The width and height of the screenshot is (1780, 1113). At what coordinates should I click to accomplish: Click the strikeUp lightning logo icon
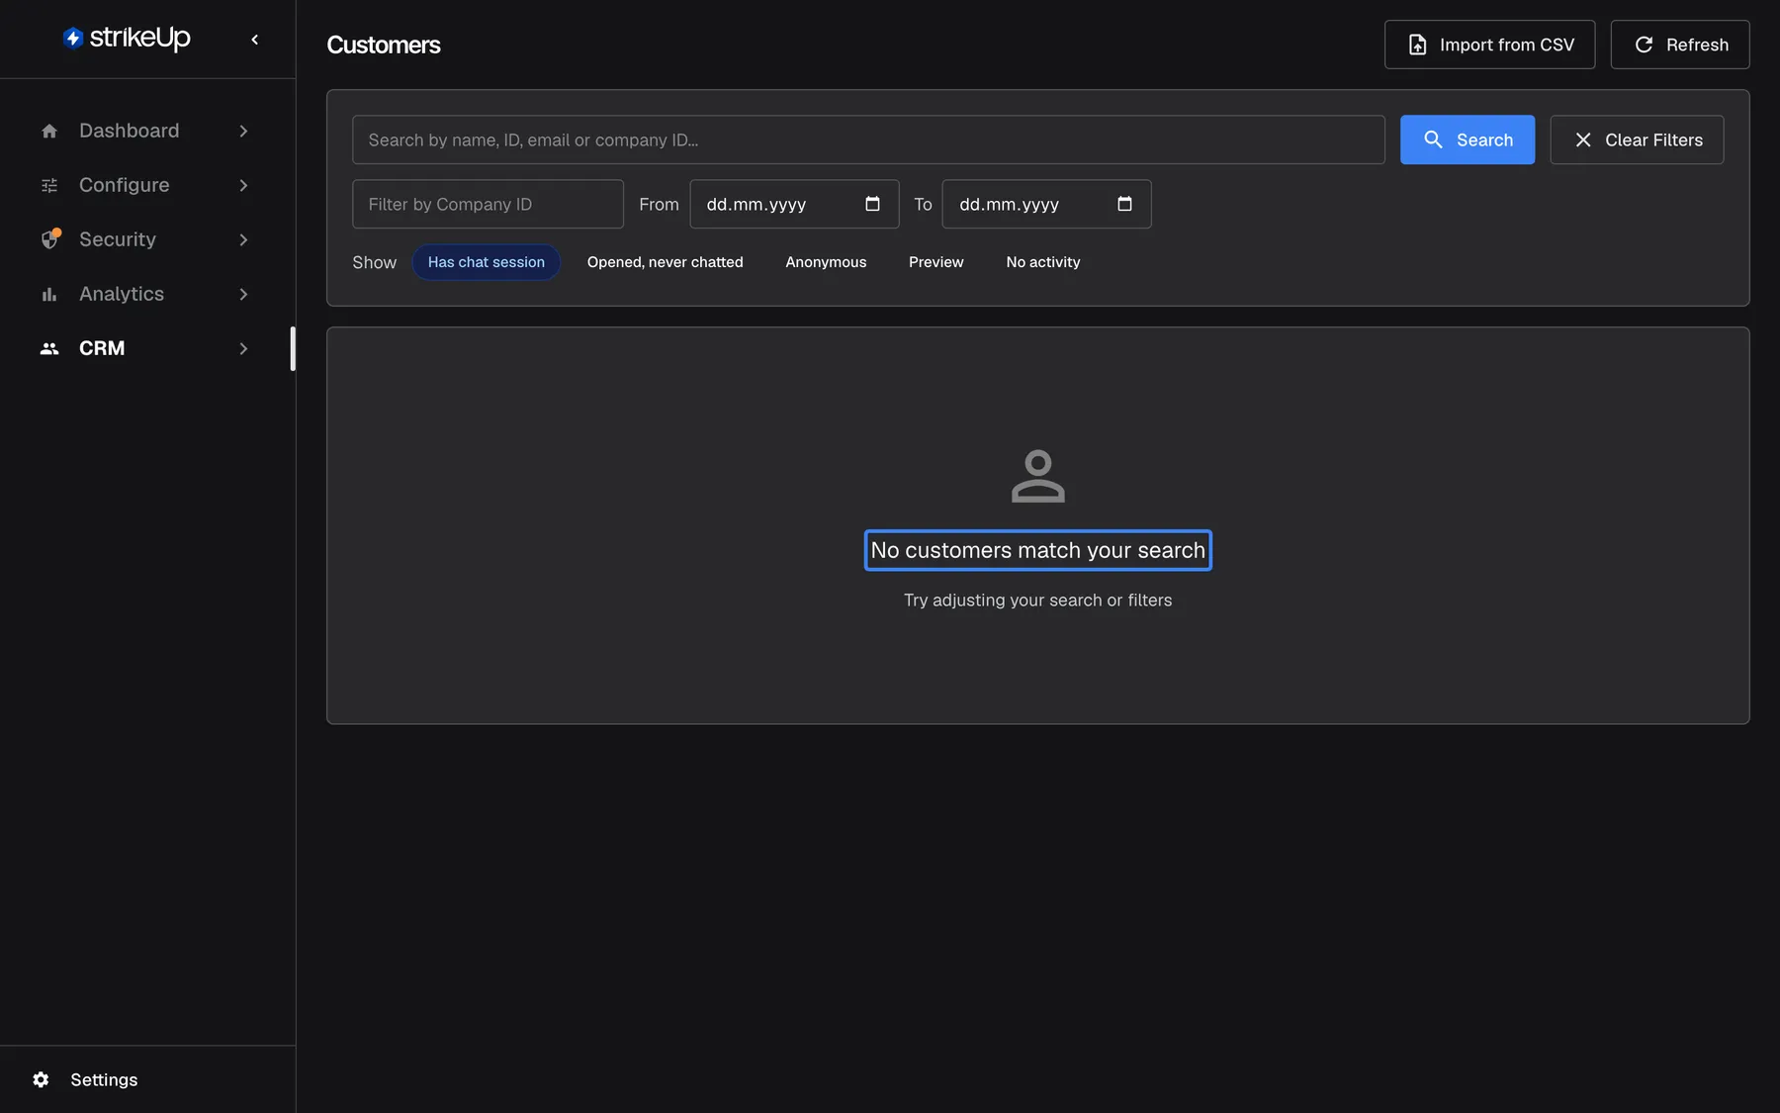(72, 38)
